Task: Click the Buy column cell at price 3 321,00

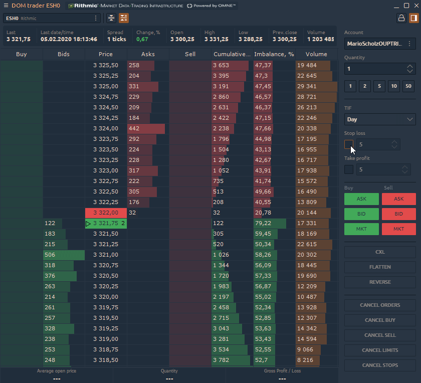Action: 22,255
